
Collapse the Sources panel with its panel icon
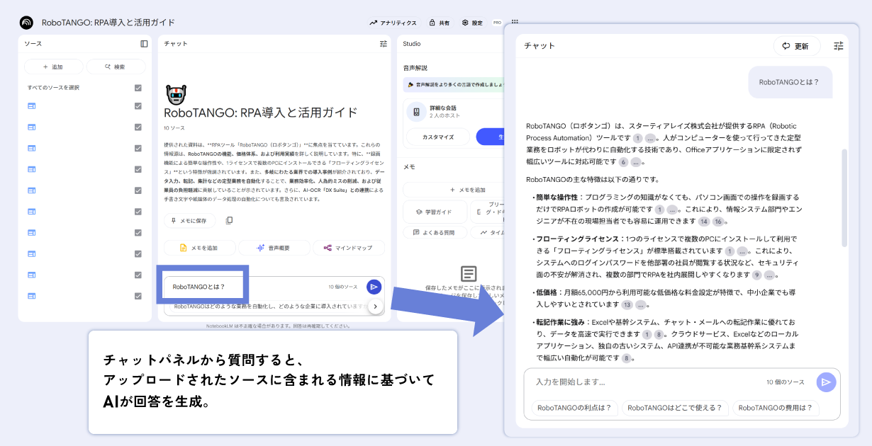pyautogui.click(x=144, y=44)
